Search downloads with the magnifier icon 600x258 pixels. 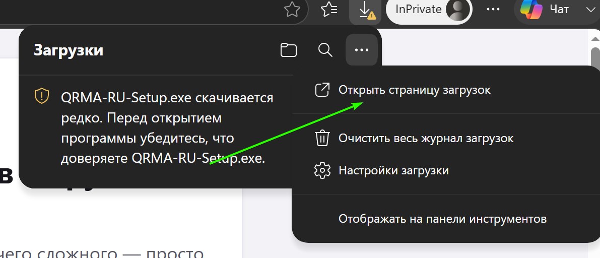(325, 50)
